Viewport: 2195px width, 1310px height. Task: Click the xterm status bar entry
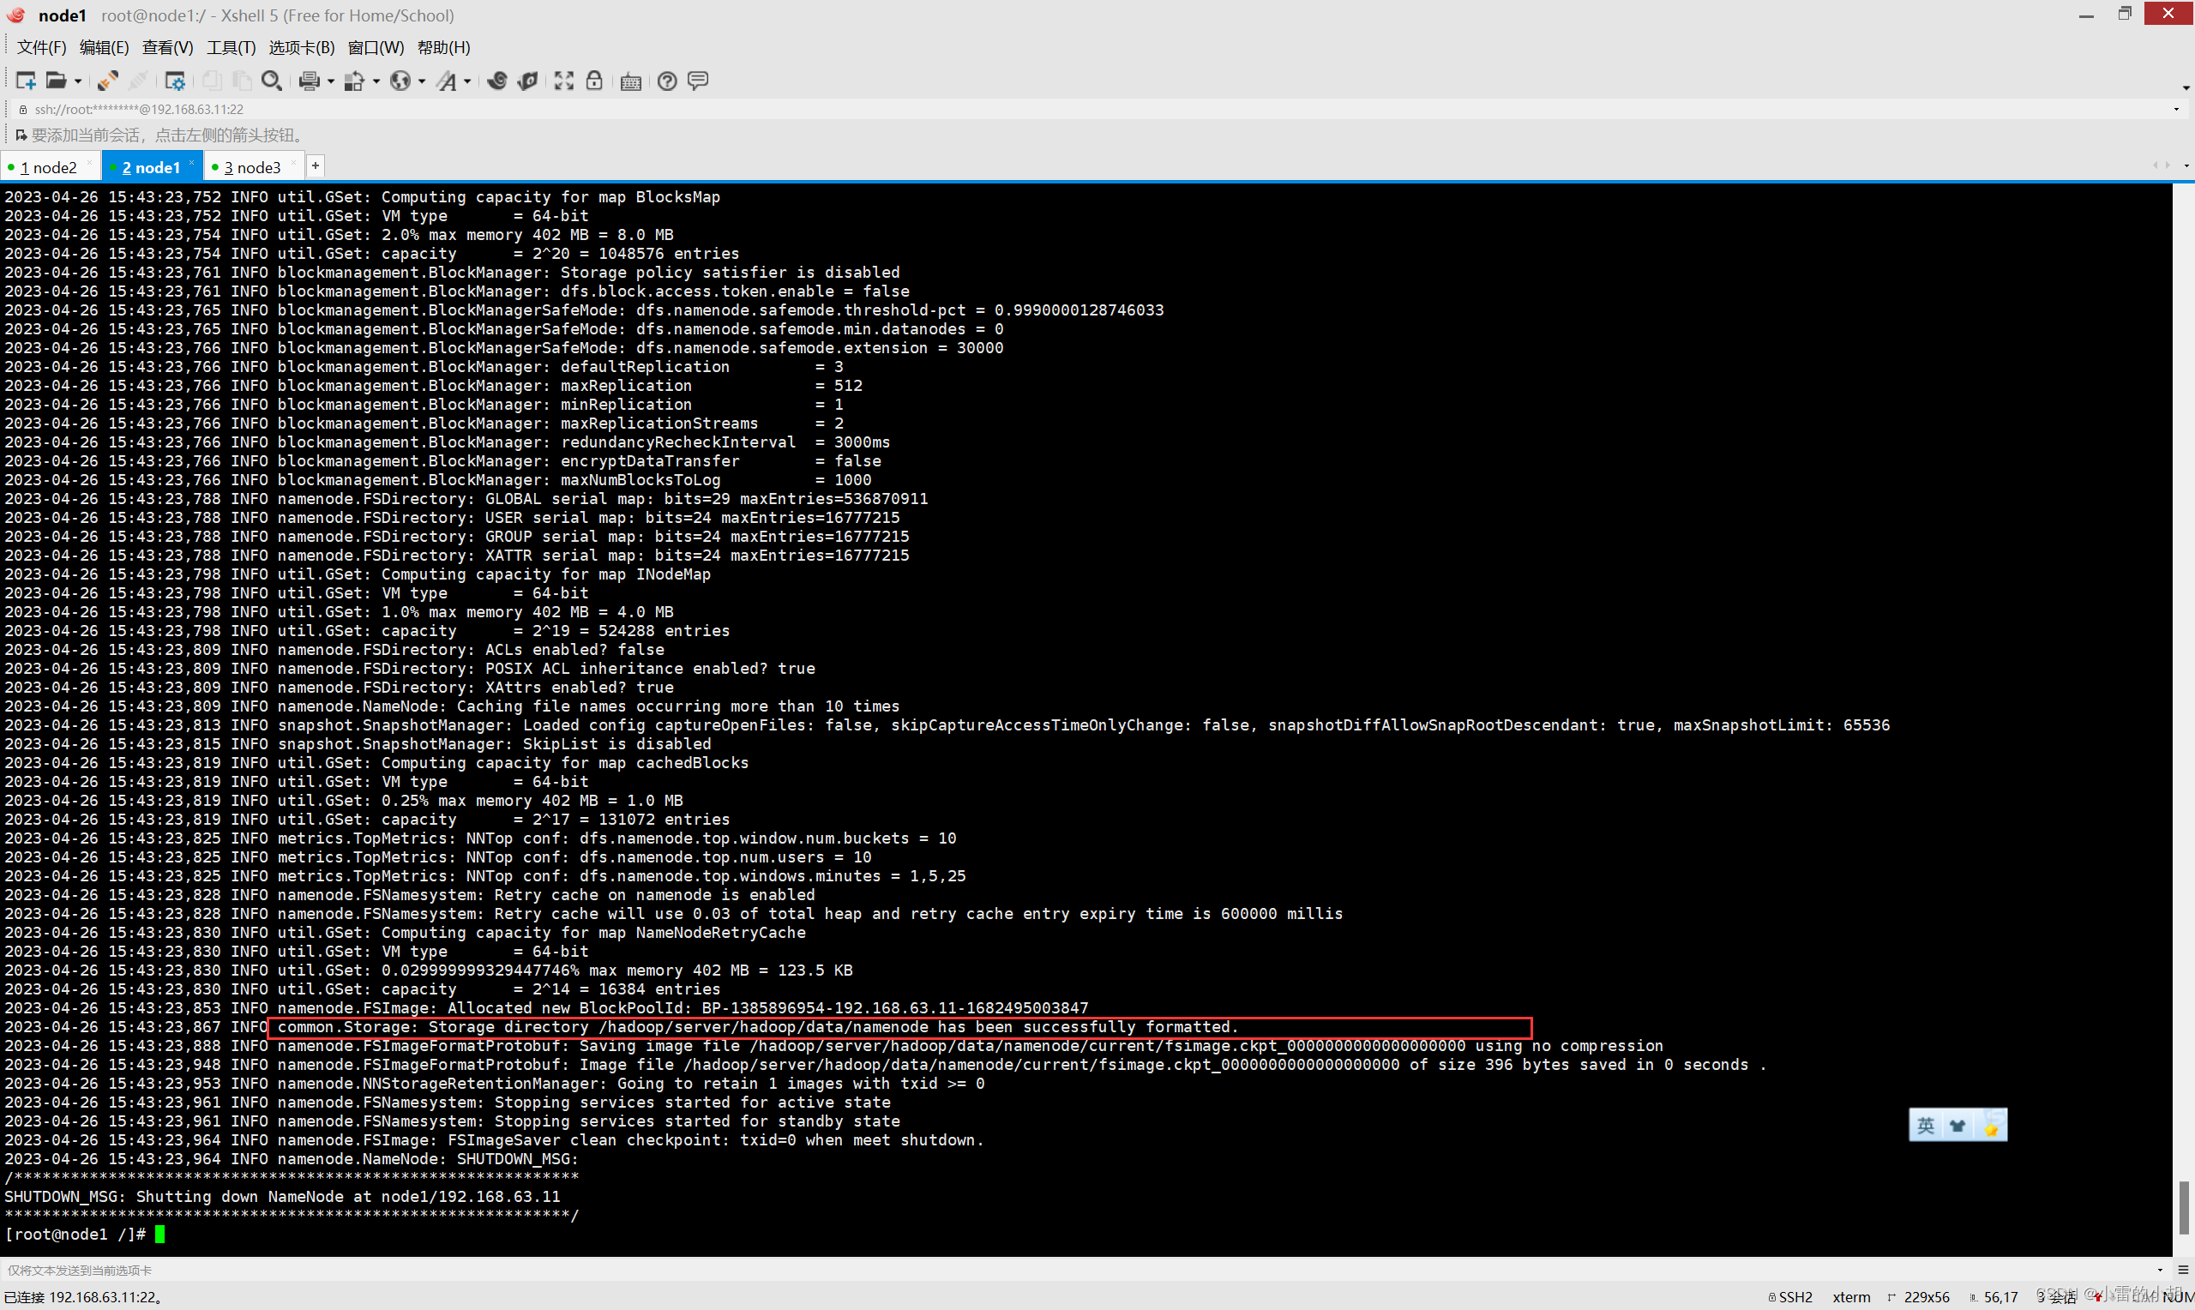(x=1851, y=1297)
